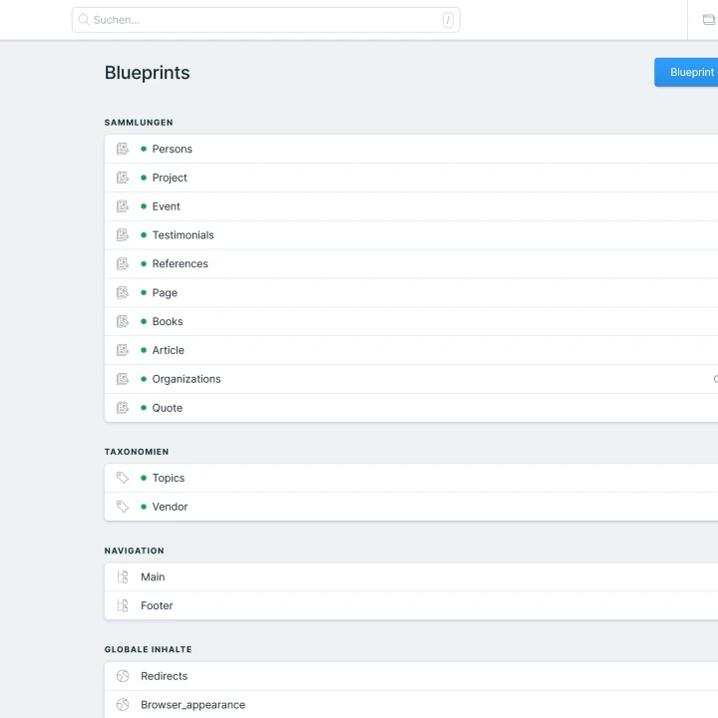Screen dimensions: 718x718
Task: Open the Page blueprint
Action: (165, 293)
